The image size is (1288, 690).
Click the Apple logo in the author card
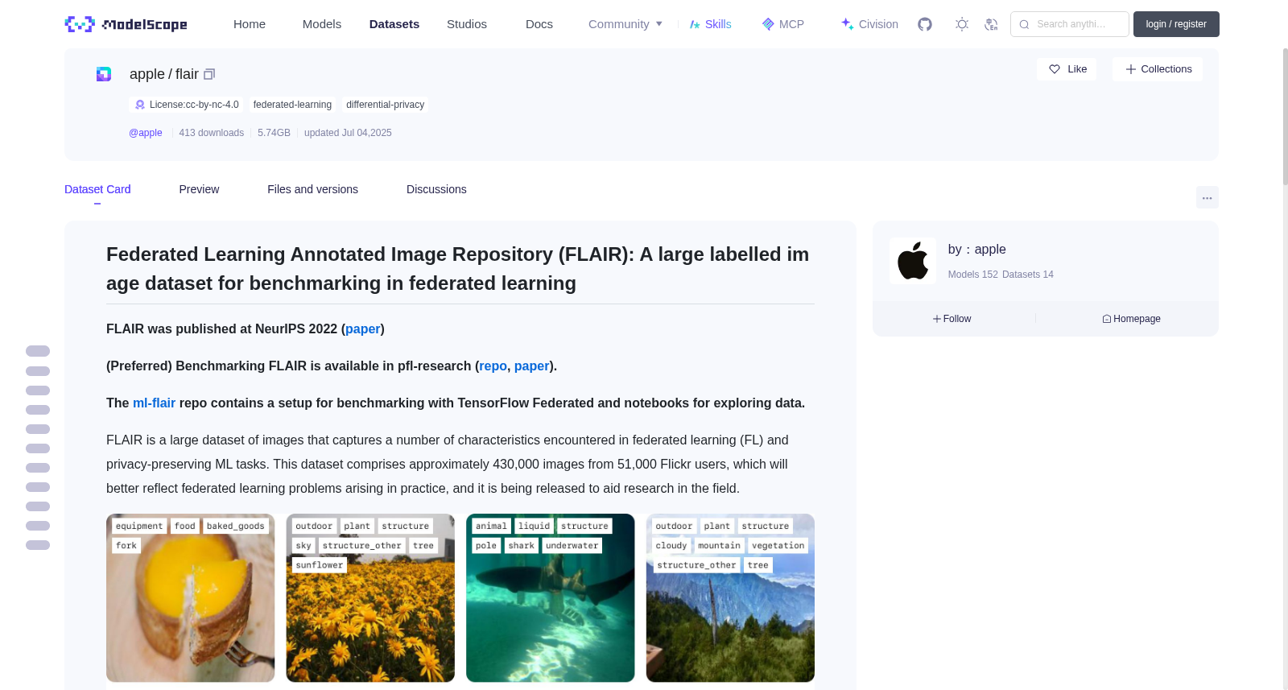tap(913, 260)
